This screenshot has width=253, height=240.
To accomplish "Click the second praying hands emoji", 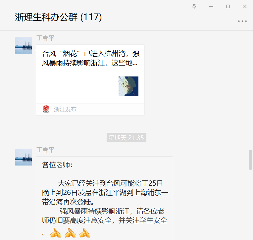I will click(x=70, y=233).
